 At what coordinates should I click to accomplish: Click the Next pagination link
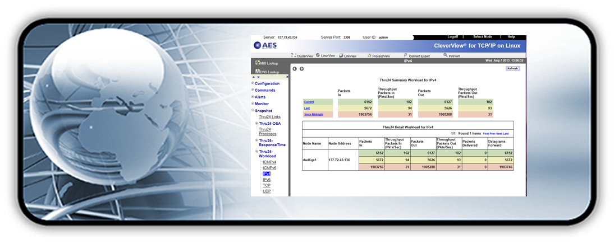coord(500,134)
